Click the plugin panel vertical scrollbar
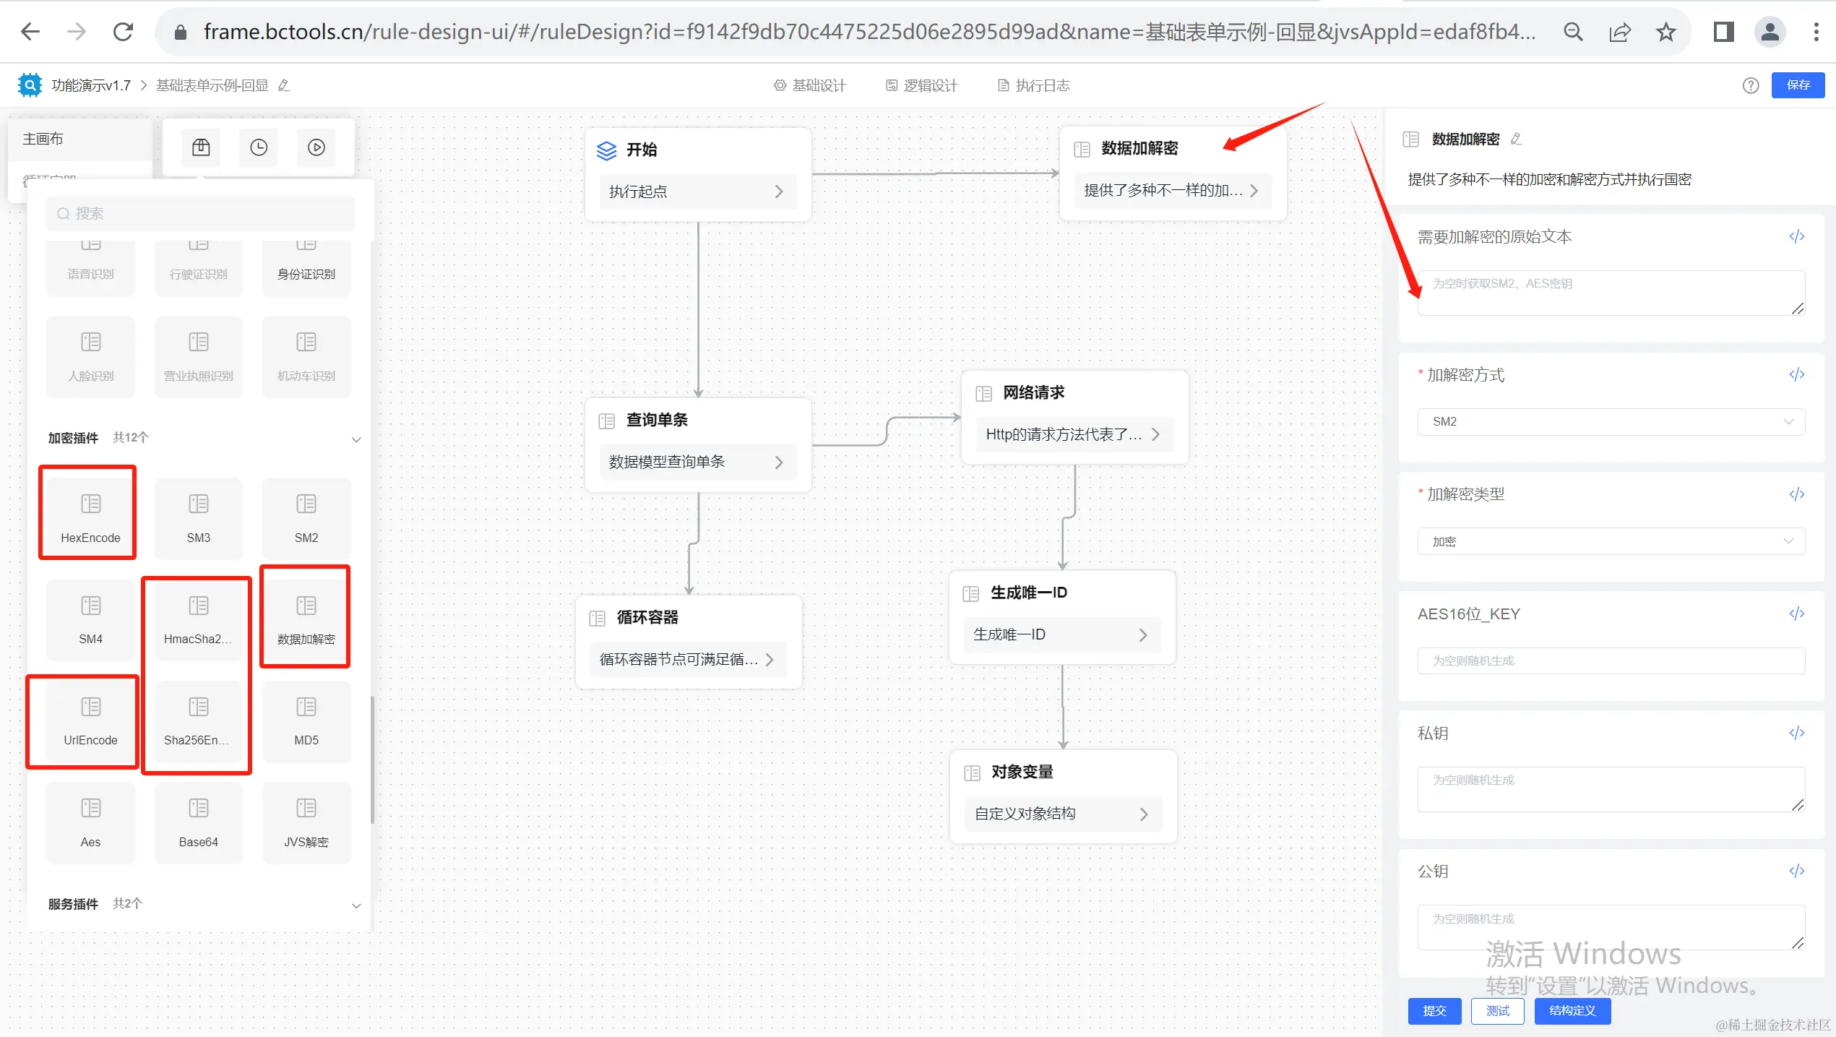Screen dimensions: 1836x1037 (372, 759)
